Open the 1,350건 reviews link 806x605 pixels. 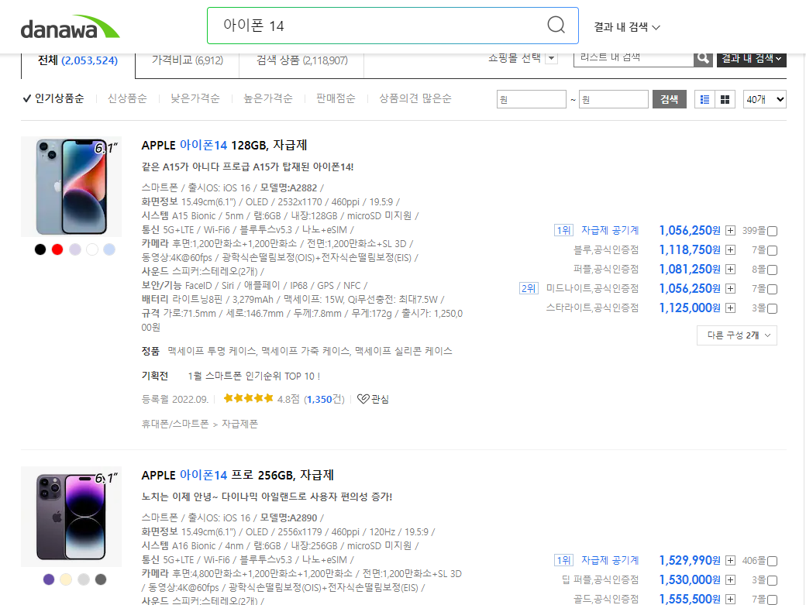coord(325,399)
